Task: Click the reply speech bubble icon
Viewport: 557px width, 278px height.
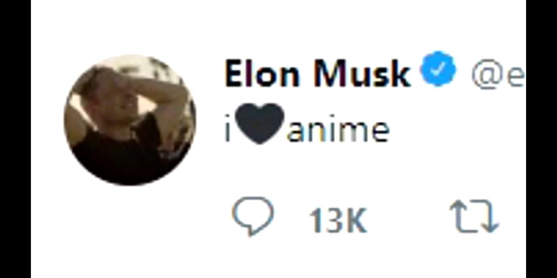Action: [x=253, y=216]
